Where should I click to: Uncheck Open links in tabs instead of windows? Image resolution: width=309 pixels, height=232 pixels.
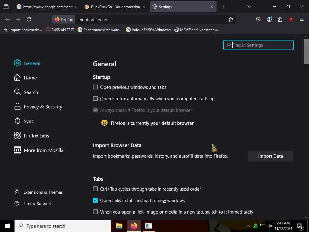tap(95, 200)
